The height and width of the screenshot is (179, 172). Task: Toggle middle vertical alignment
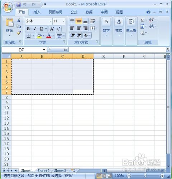coord(79,21)
